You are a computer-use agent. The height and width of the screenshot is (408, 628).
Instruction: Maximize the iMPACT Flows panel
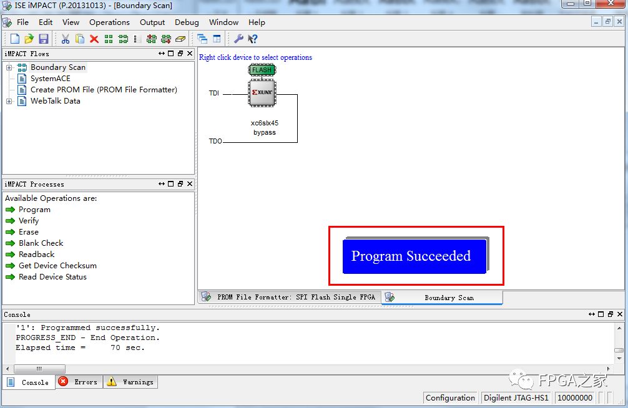(171, 53)
